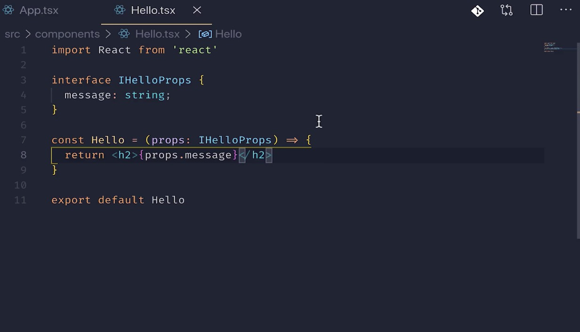Open the More Actions ellipsis menu
Screen dimensions: 580x332
coord(566,10)
